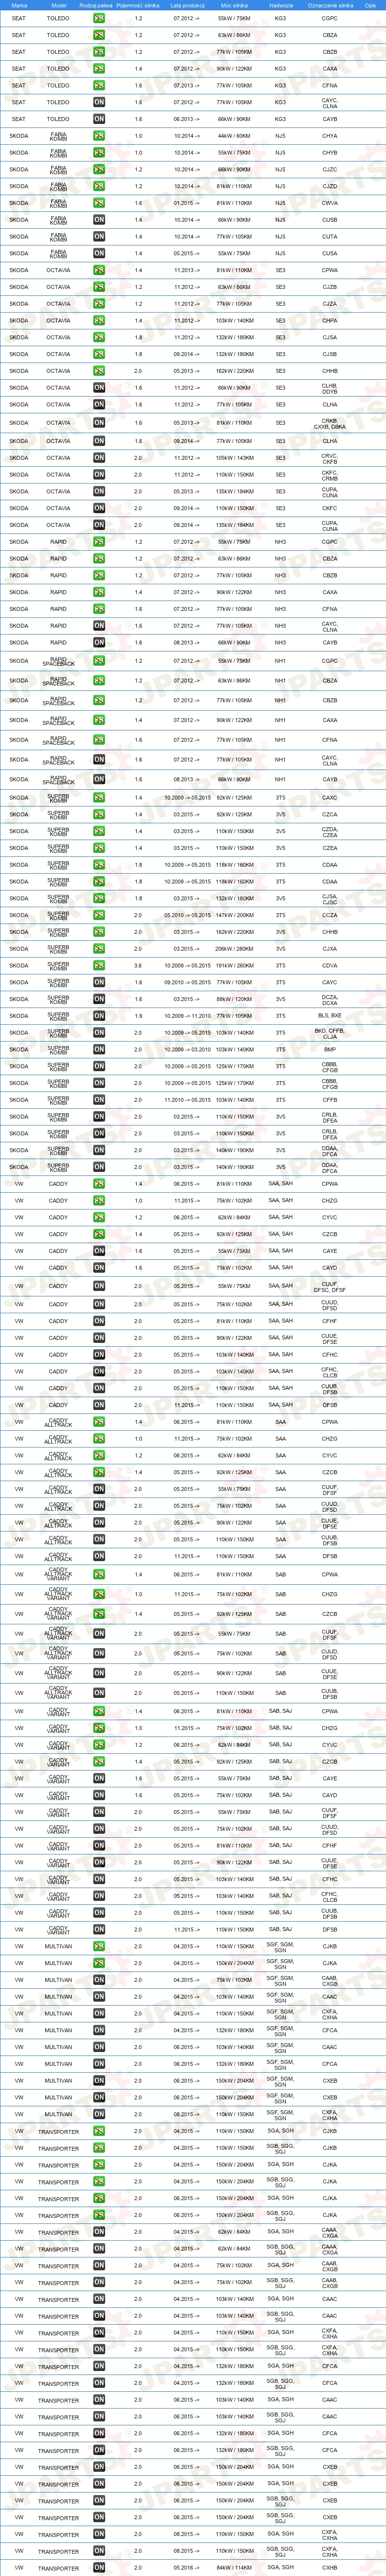
Task: Click diesel ON icon in Fabia Kombi CUTA row
Action: point(99,237)
